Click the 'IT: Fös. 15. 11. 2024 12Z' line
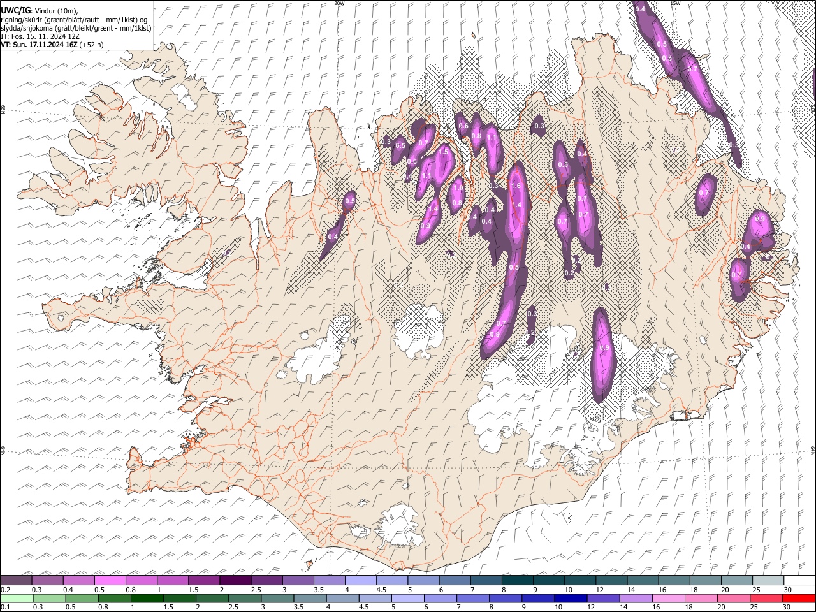This screenshot has height=612, width=816. click(x=40, y=36)
